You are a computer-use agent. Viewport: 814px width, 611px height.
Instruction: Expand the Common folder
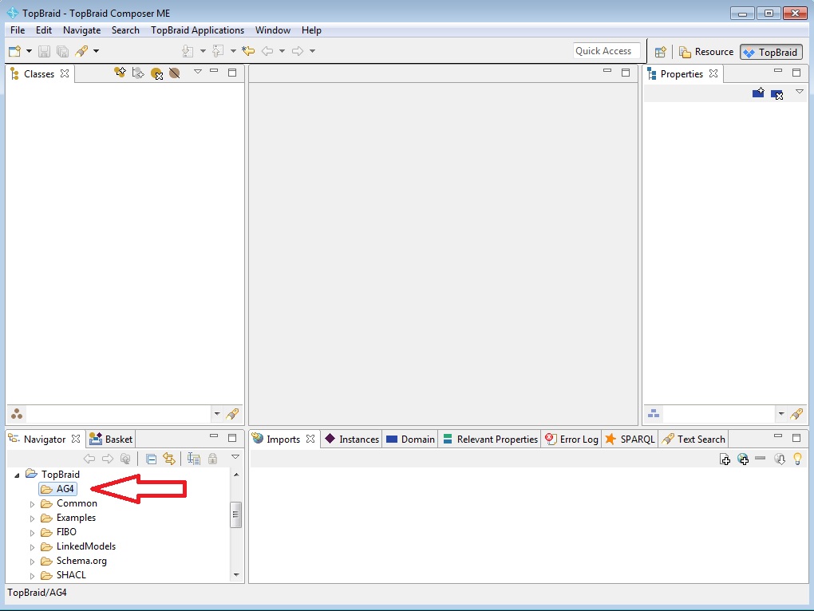pos(33,504)
